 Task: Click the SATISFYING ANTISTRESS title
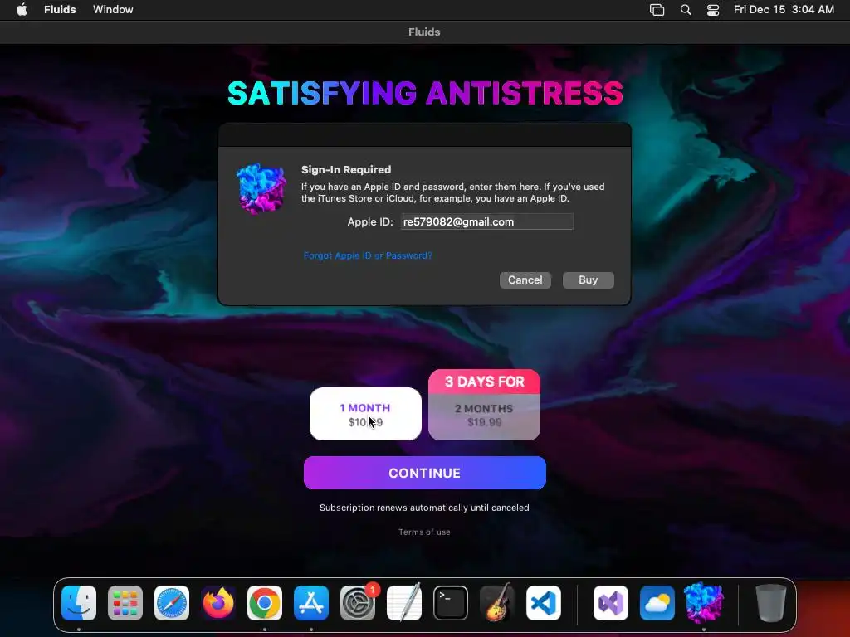point(425,93)
